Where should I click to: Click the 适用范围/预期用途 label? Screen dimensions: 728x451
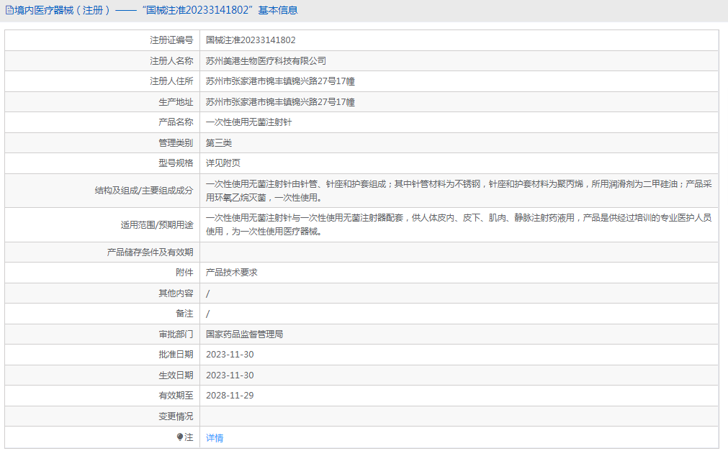tap(157, 225)
